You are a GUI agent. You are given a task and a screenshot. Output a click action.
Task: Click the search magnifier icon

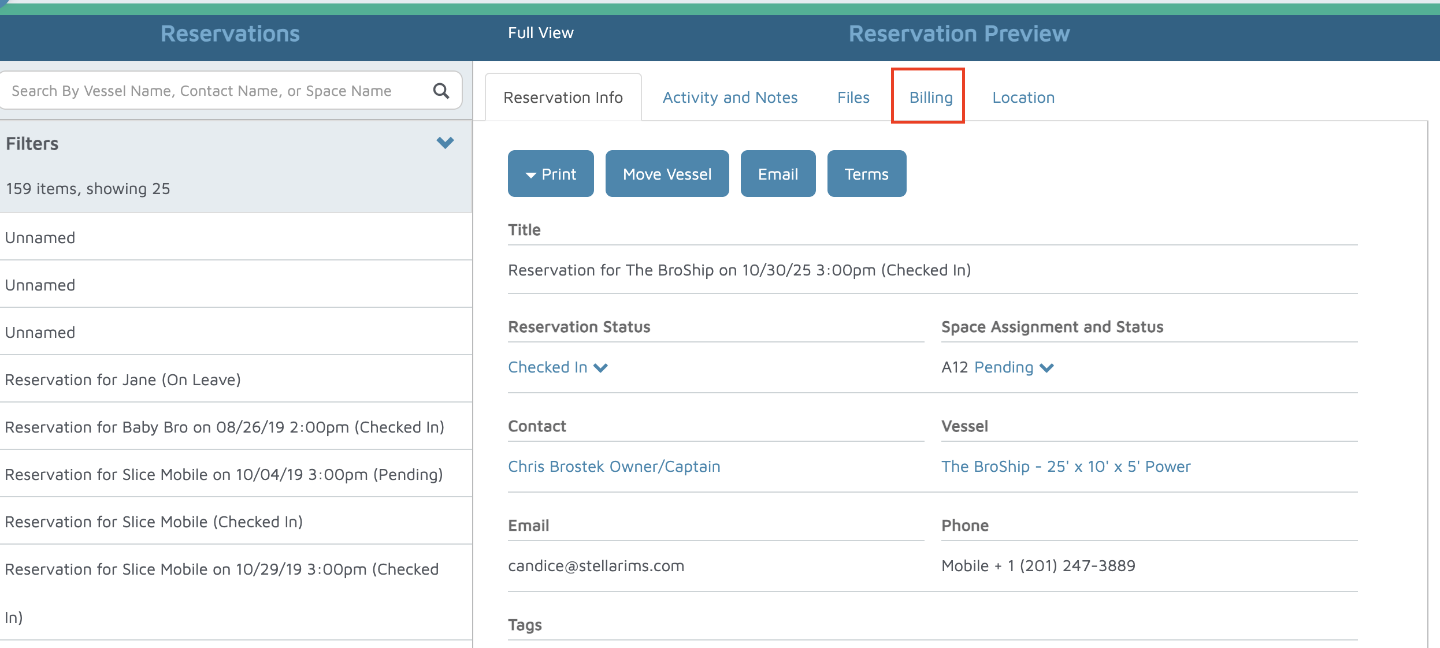[441, 91]
